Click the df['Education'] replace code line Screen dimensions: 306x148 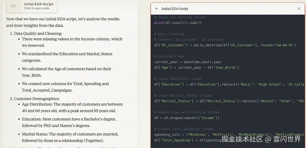coord(229,84)
